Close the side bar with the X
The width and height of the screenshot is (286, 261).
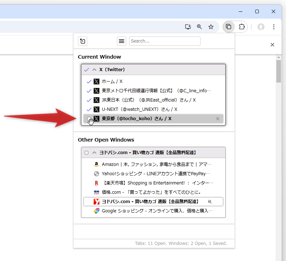272,45
